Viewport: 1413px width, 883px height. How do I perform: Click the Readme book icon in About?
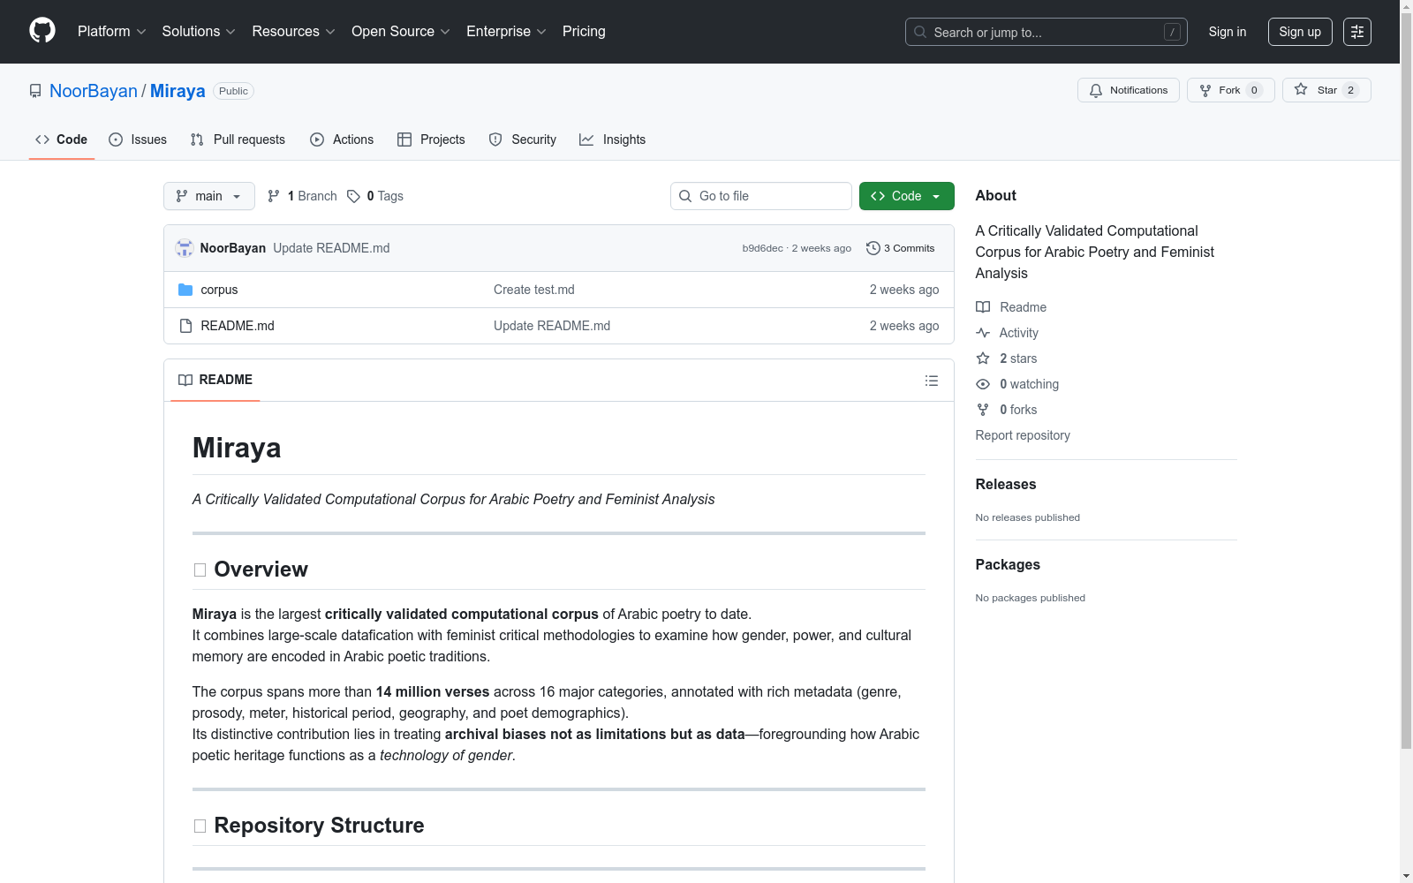[983, 307]
